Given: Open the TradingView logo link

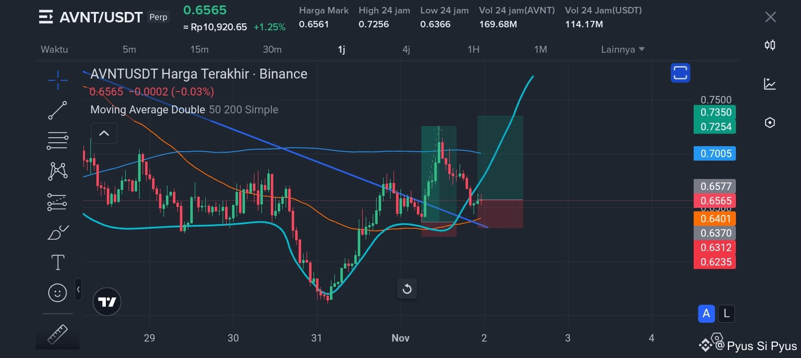Looking at the screenshot, I should (x=107, y=302).
